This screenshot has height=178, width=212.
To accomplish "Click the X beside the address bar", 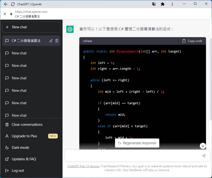I will (x=5, y=14).
